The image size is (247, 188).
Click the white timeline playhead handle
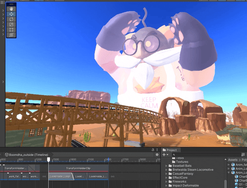pyautogui.click(x=48, y=160)
